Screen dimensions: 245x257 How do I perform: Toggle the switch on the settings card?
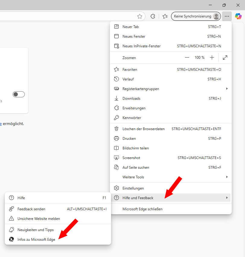[19, 94]
